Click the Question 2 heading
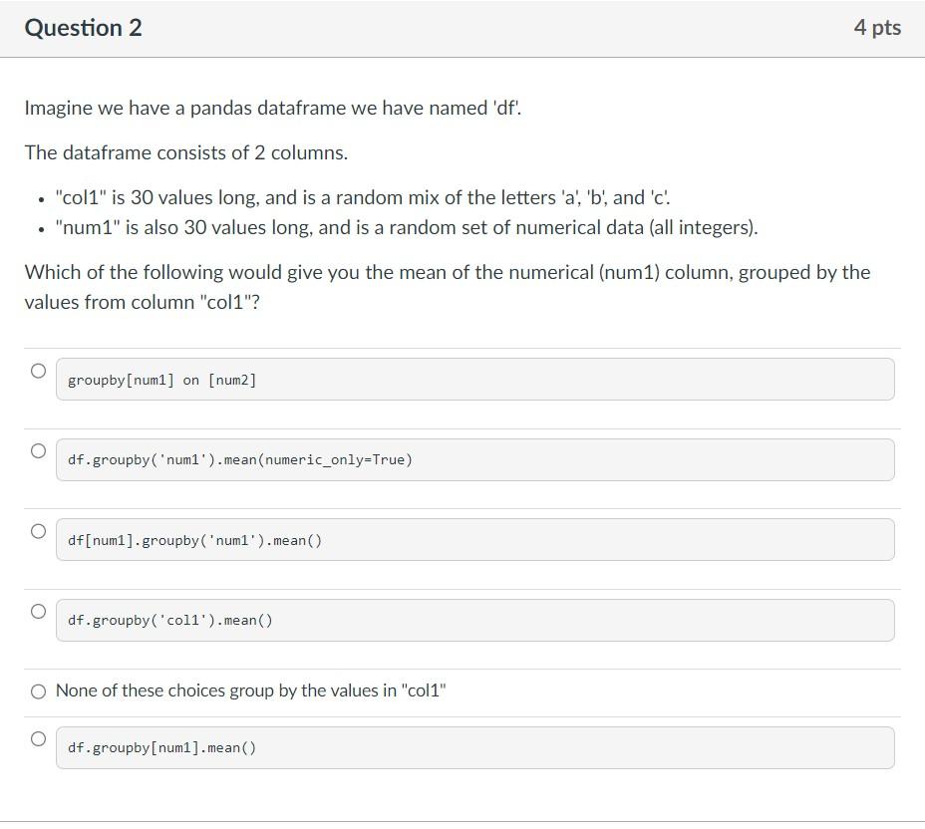Image resolution: width=925 pixels, height=829 pixels. (83, 28)
